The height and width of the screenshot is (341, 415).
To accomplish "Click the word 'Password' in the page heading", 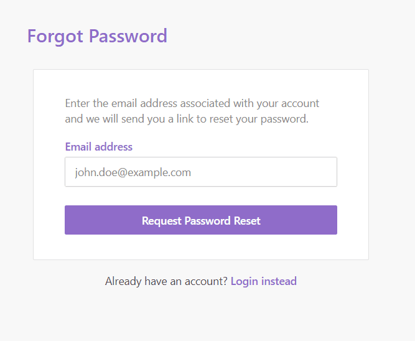I will click(x=128, y=36).
